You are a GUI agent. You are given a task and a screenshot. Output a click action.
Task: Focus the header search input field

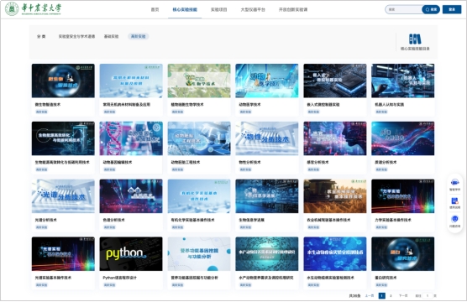[404, 9]
